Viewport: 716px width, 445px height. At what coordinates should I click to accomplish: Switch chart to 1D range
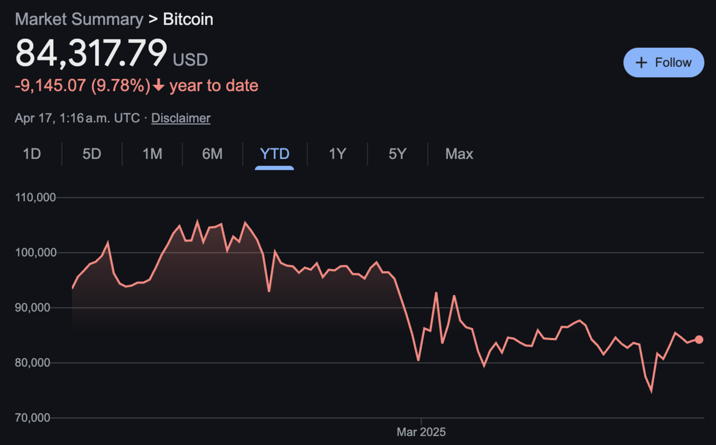click(32, 154)
